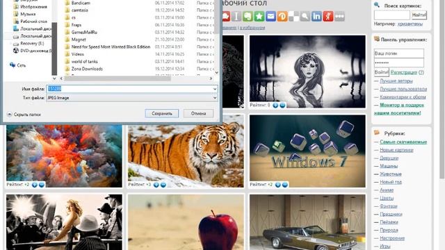Share by email using blue envelope icon
The height and width of the screenshot is (250, 445).
270,17
